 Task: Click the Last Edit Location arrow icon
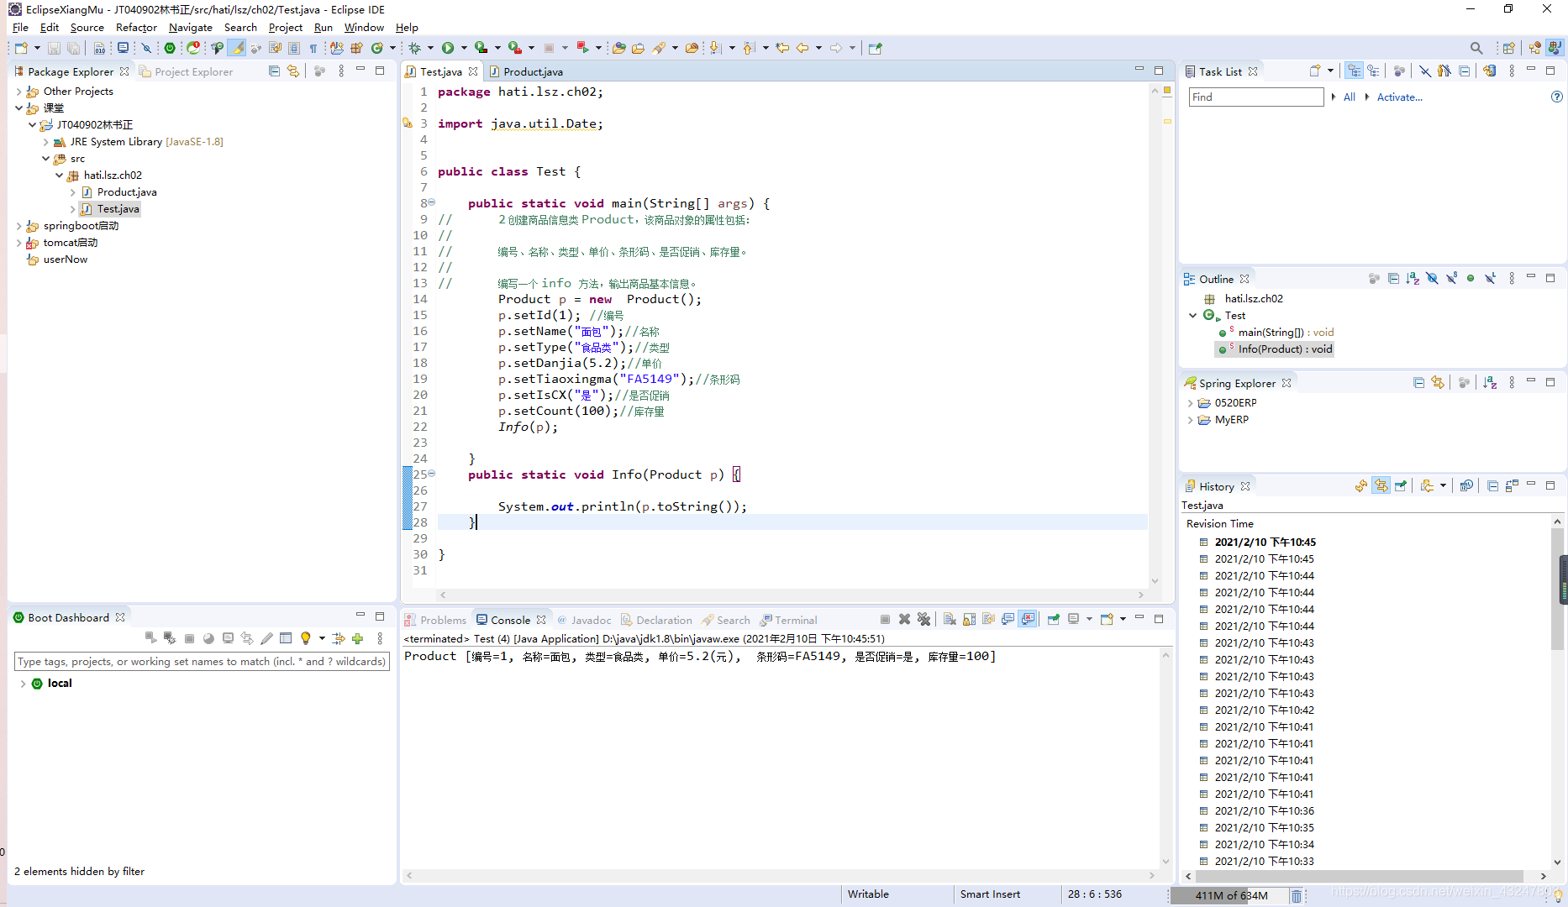click(782, 48)
